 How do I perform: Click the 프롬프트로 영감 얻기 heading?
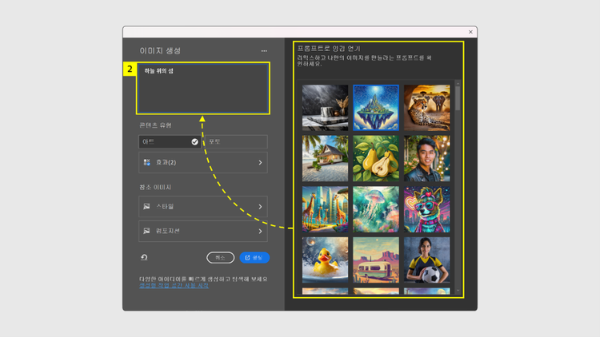point(329,49)
